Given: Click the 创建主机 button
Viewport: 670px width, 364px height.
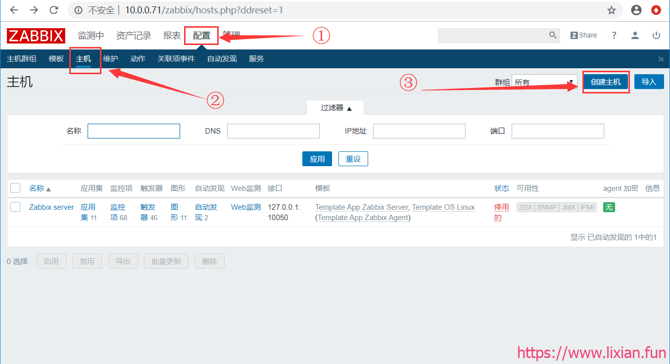Looking at the screenshot, I should click(x=606, y=82).
